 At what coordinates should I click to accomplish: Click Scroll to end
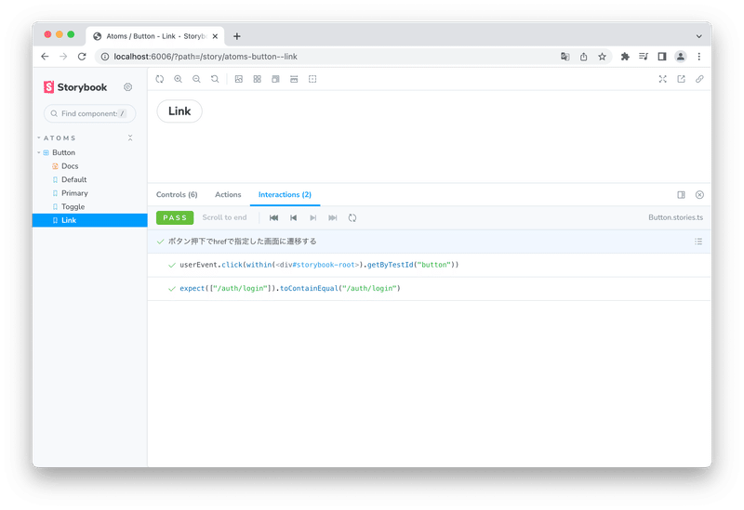tap(224, 217)
